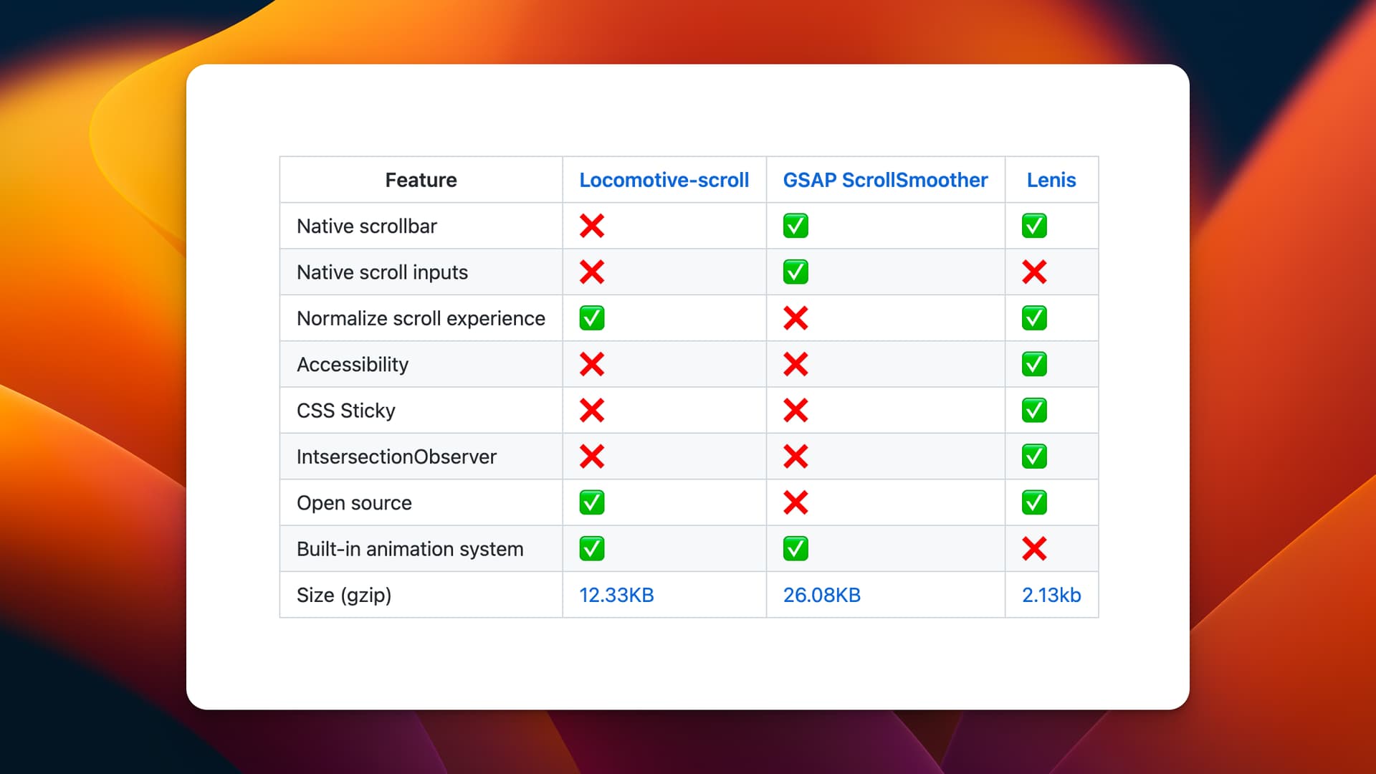Click the green check for Locomotive-scroll Built-in animation system
1376x774 pixels.
click(x=592, y=549)
